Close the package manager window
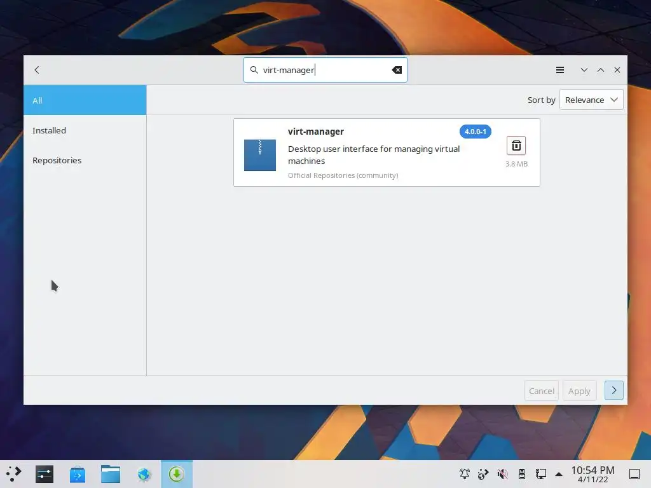This screenshot has width=651, height=488. pyautogui.click(x=617, y=70)
